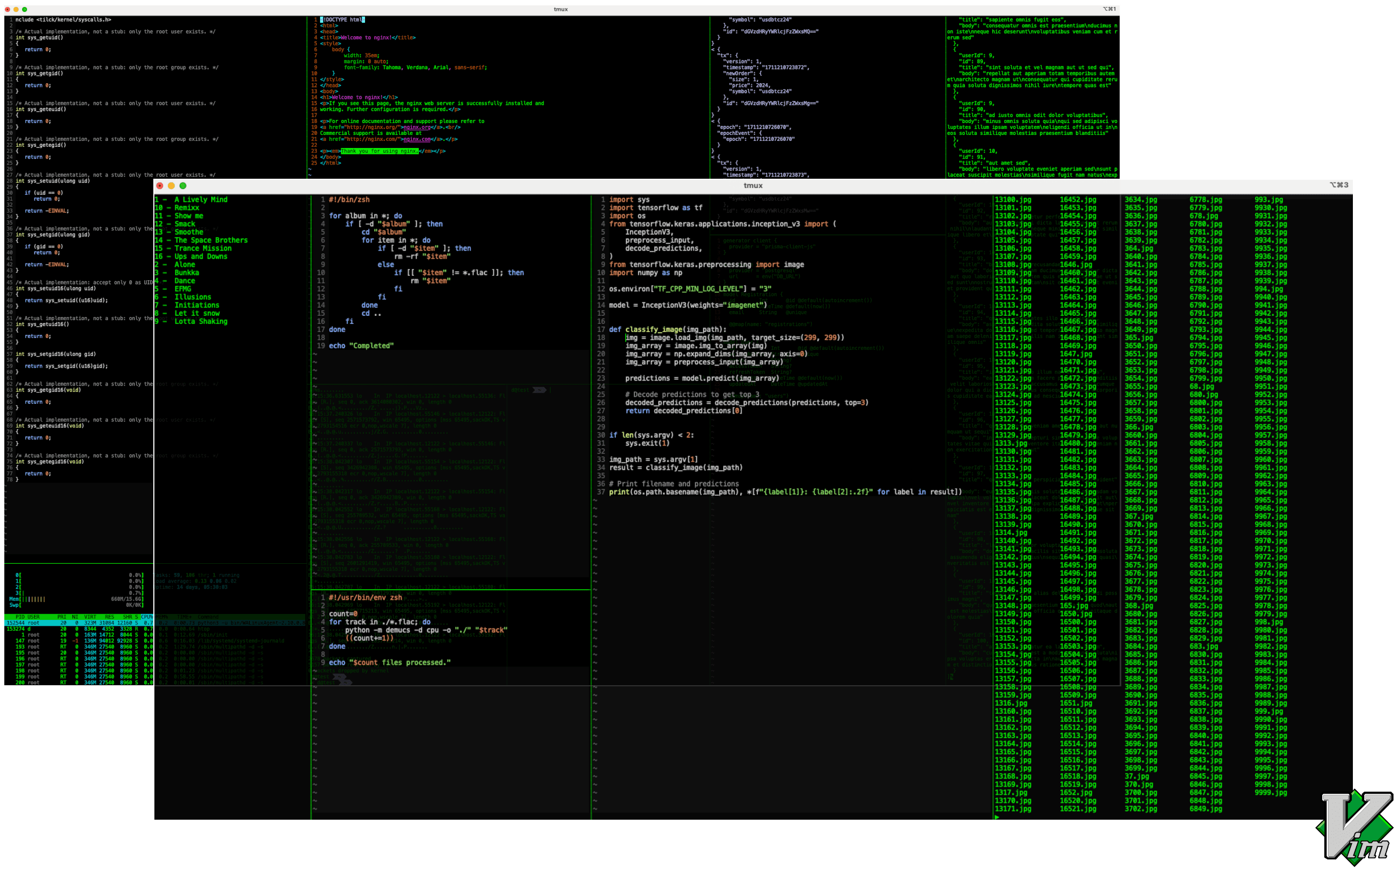Viewport: 1395px width, 878px height.
Task: Click the 'int sys_getuid()' line in back window
Action: (39, 38)
